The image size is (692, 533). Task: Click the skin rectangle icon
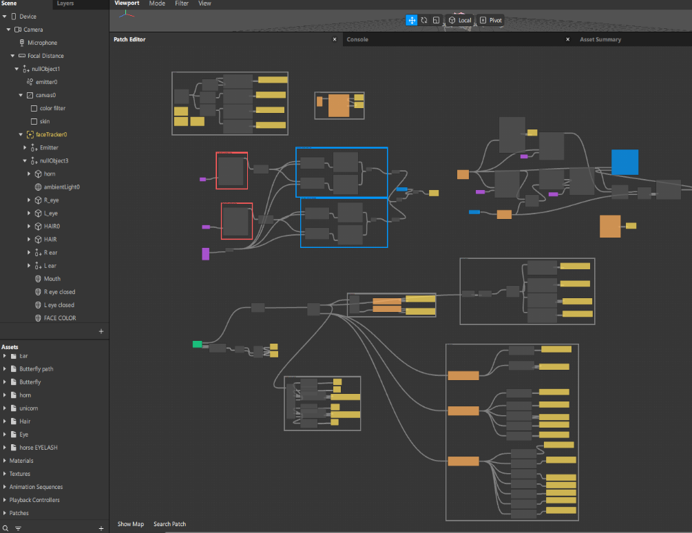pyautogui.click(x=34, y=121)
